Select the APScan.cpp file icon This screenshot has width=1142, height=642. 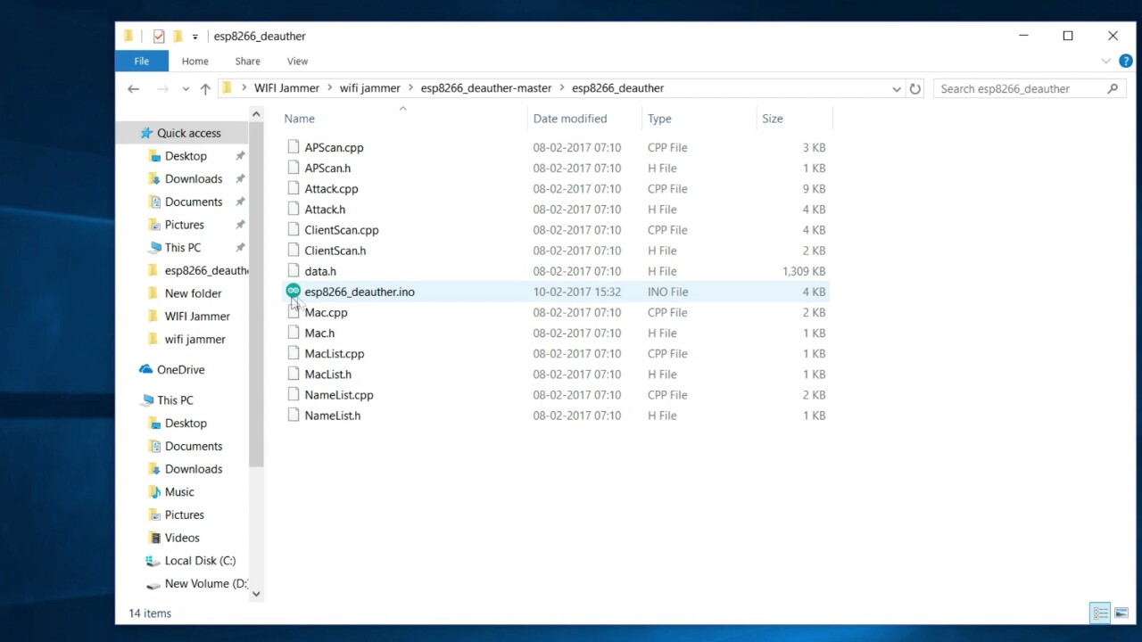coord(294,147)
